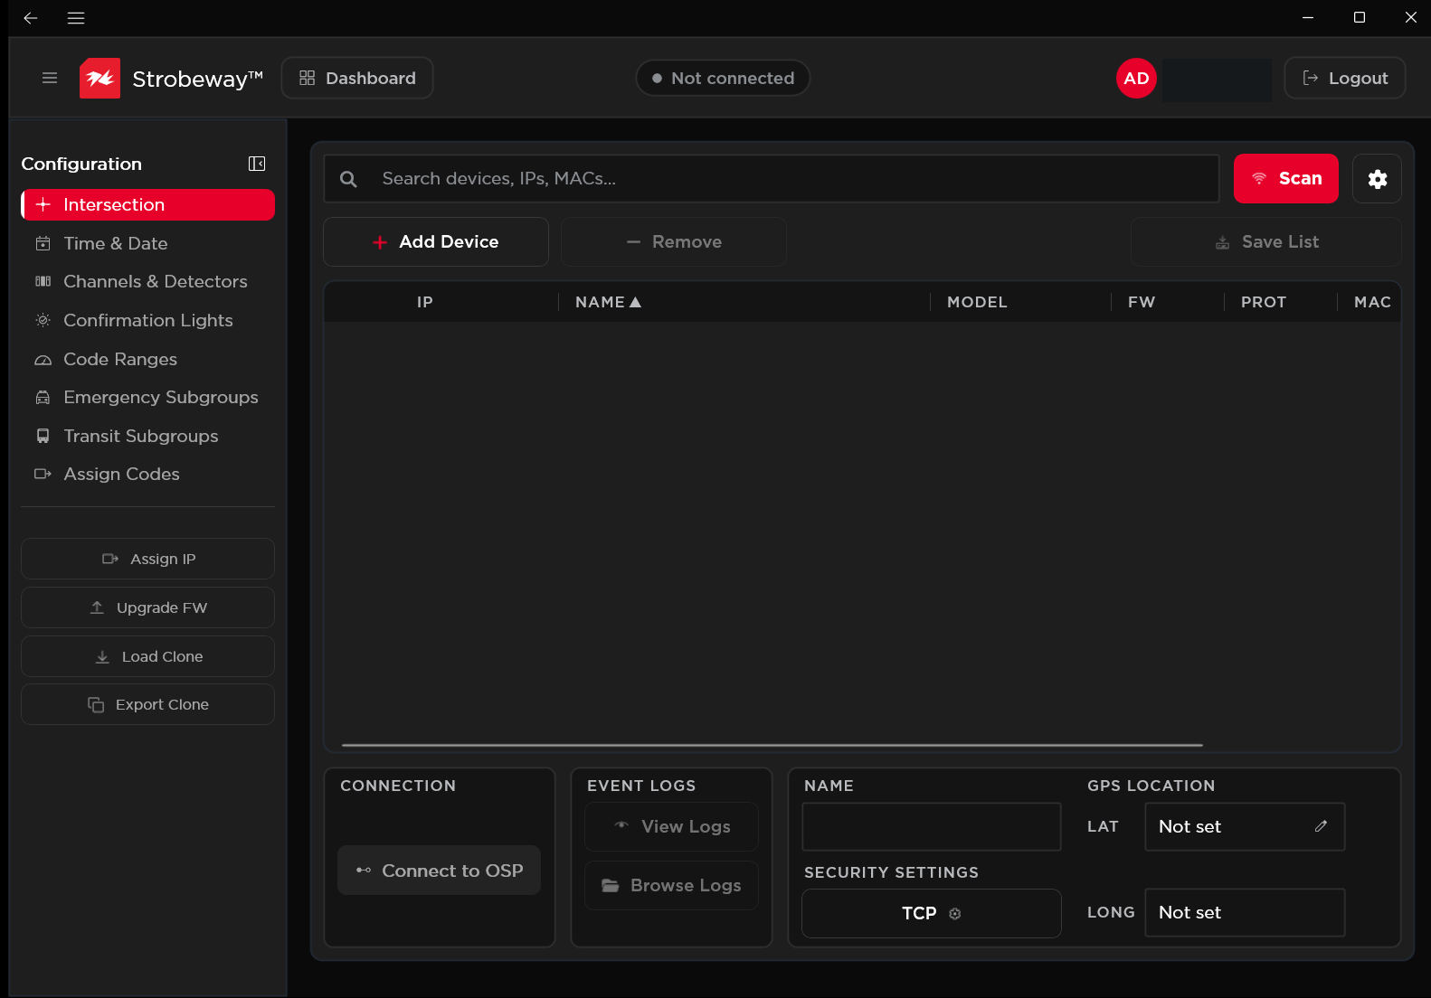Click the LAT Not set field
The image size is (1431, 998).
(x=1245, y=826)
